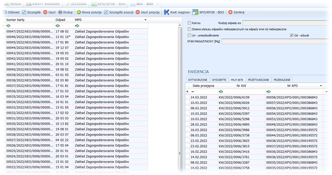Sort by Nr KW column header
332x175 pixels.
click(242, 86)
